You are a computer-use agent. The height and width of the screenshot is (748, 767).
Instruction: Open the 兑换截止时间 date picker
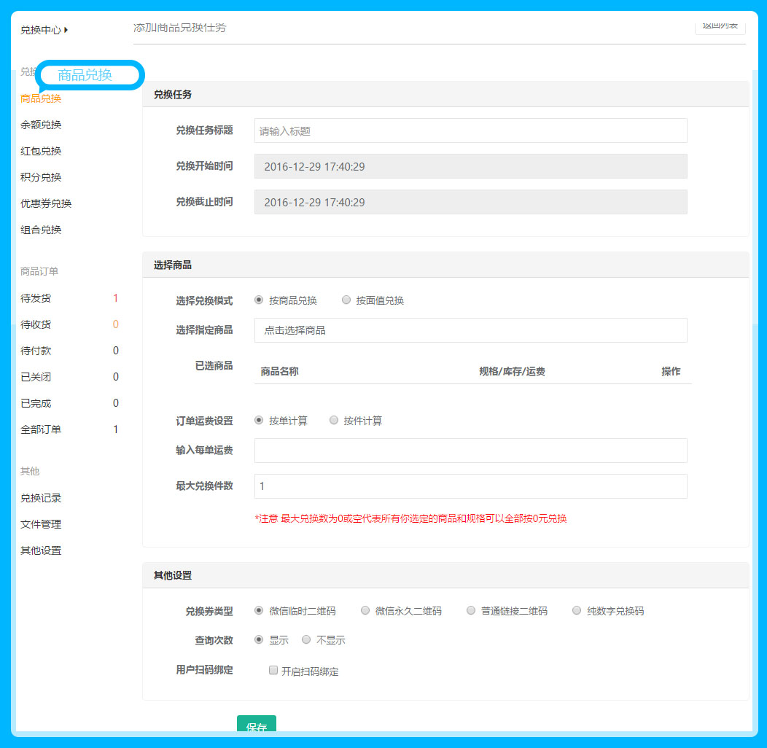[470, 202]
